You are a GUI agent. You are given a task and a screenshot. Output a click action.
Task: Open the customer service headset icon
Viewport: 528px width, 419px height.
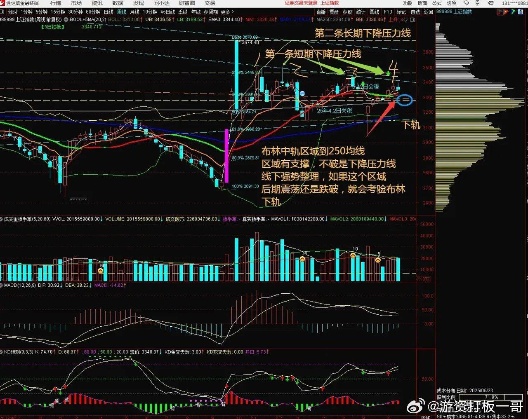click(x=466, y=3)
